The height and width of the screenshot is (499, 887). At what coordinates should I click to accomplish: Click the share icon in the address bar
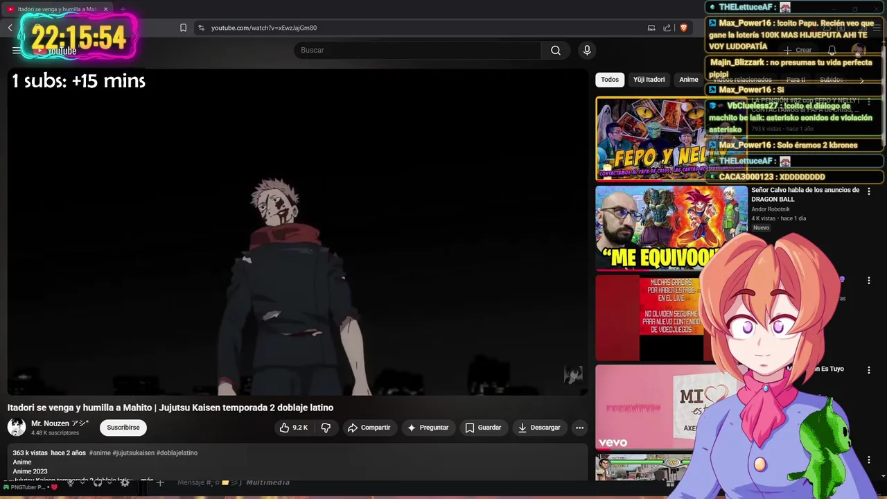pos(667,28)
